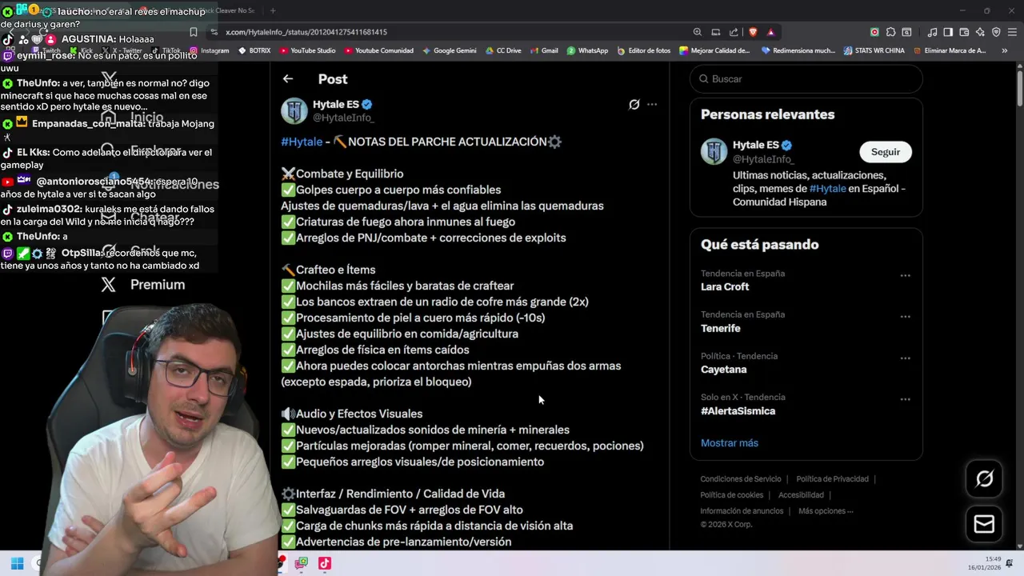Open the Brave VPN shield icon

coord(996,32)
